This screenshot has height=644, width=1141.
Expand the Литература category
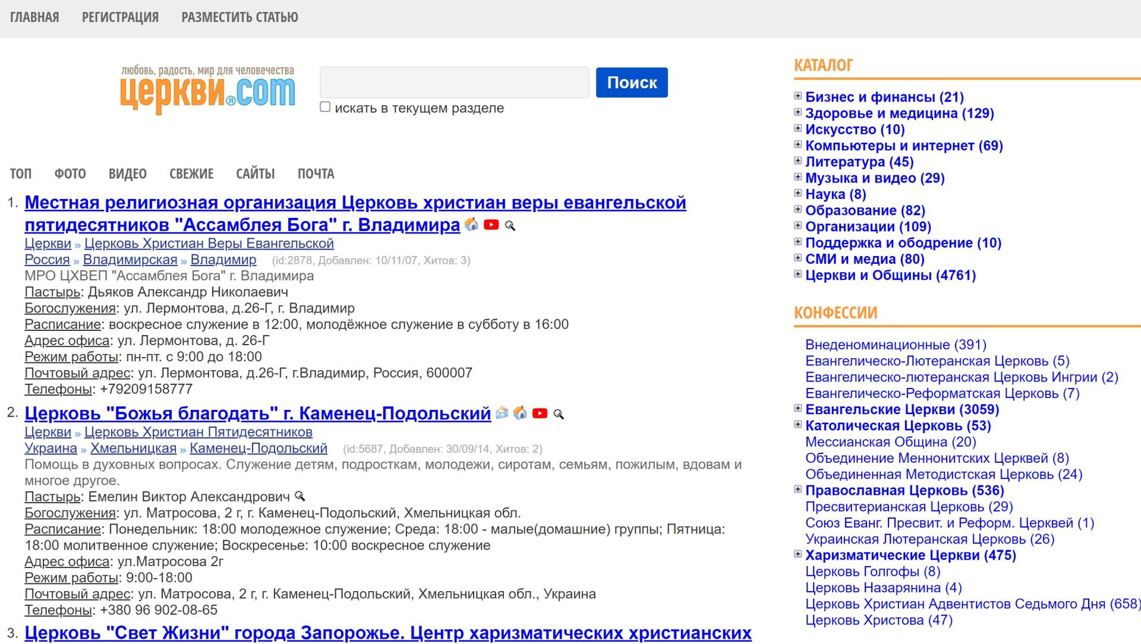pyautogui.click(x=798, y=160)
